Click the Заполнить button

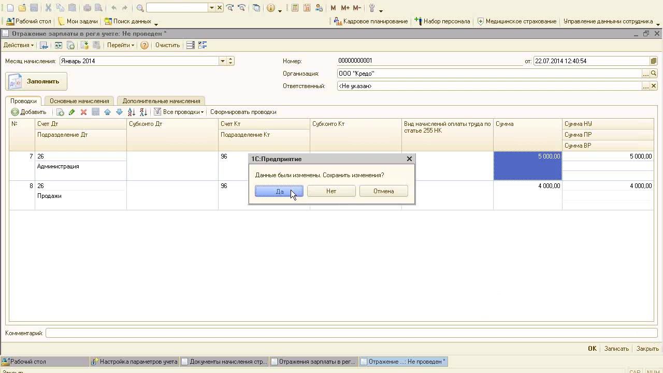point(36,81)
